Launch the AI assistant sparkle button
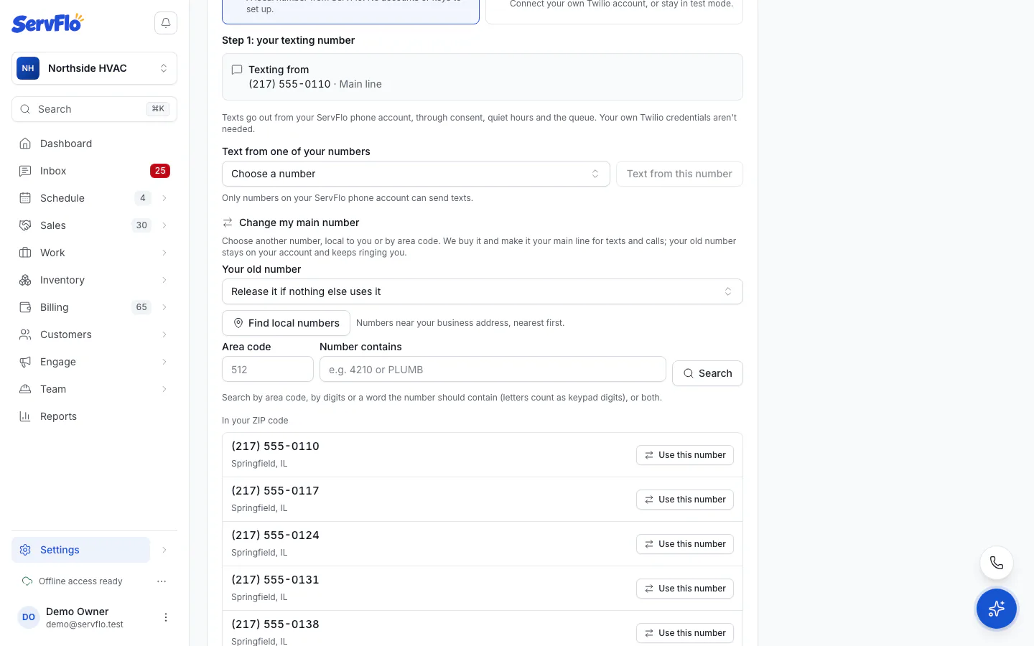1034x646 pixels. coord(997,609)
